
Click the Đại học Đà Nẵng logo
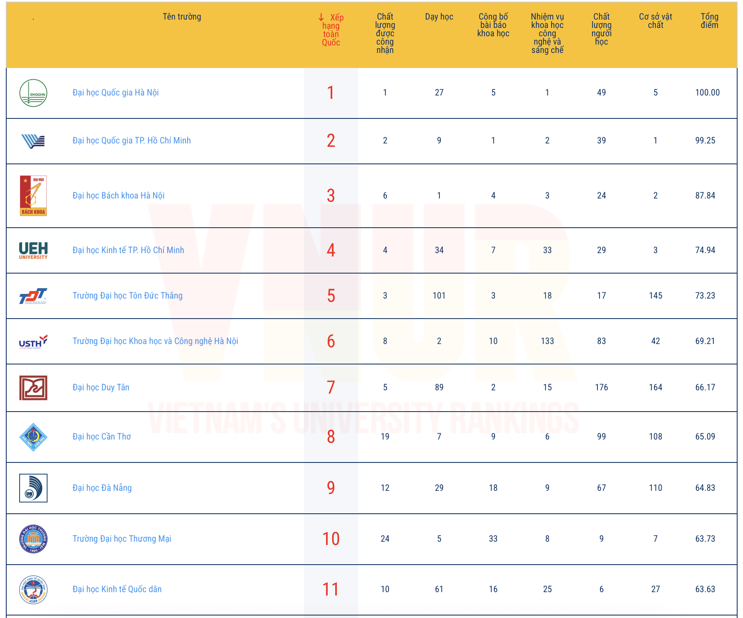tap(33, 488)
